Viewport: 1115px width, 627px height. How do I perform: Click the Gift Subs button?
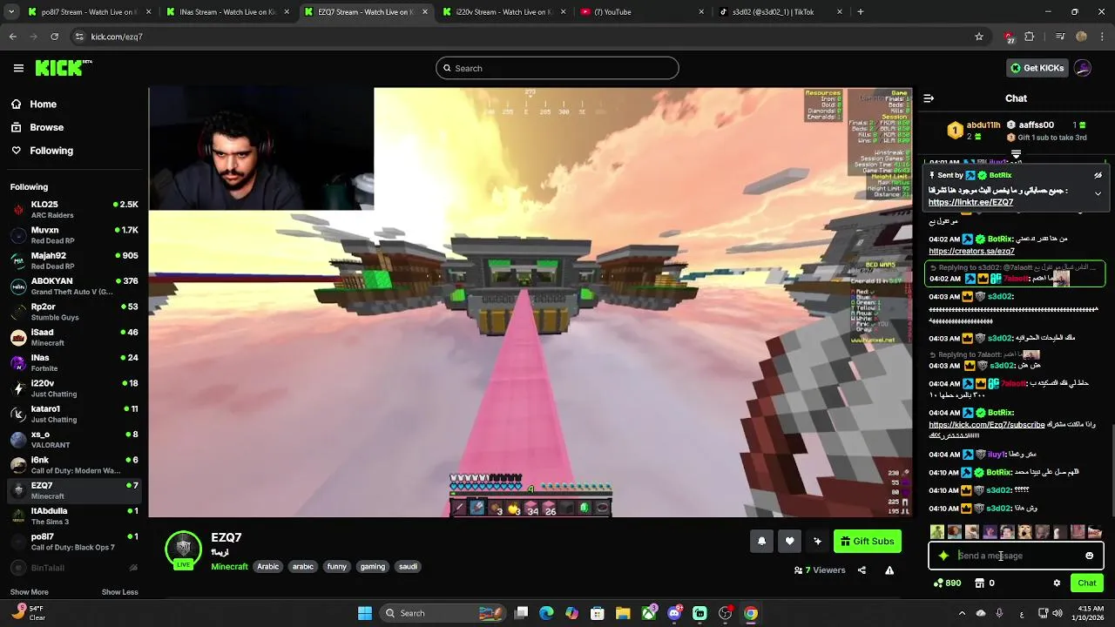pyautogui.click(x=868, y=541)
